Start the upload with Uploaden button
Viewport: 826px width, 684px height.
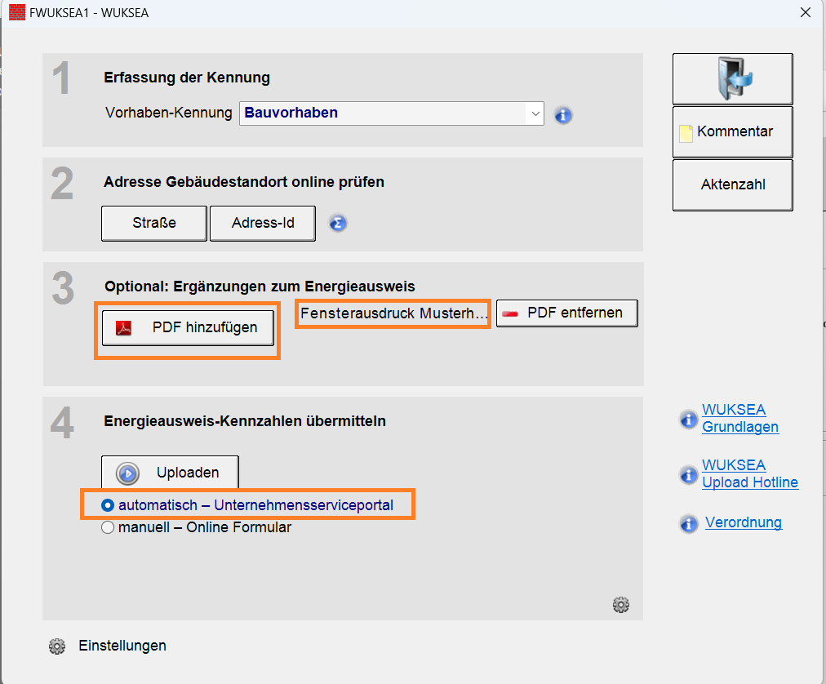coord(170,473)
